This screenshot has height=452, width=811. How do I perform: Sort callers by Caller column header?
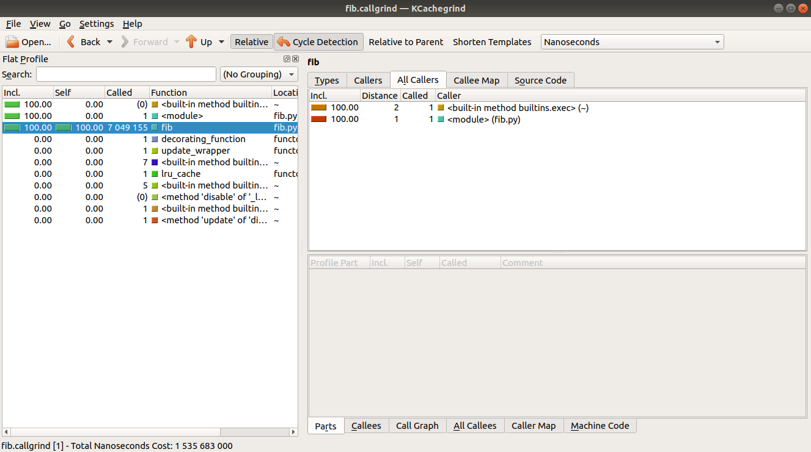point(620,96)
